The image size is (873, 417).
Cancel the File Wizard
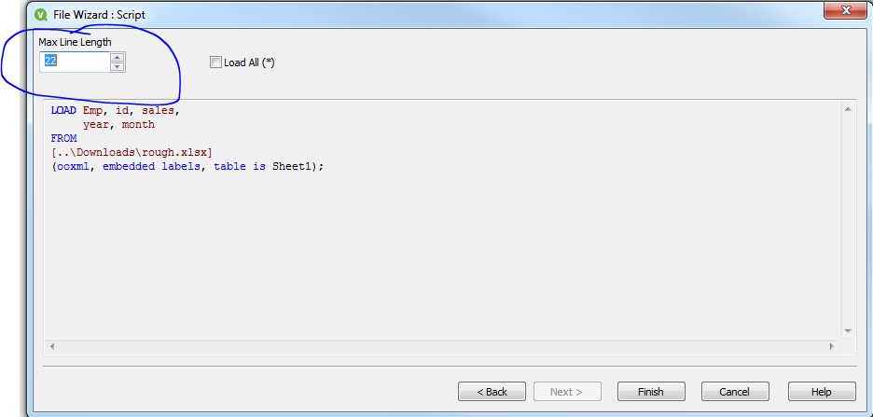(x=735, y=392)
